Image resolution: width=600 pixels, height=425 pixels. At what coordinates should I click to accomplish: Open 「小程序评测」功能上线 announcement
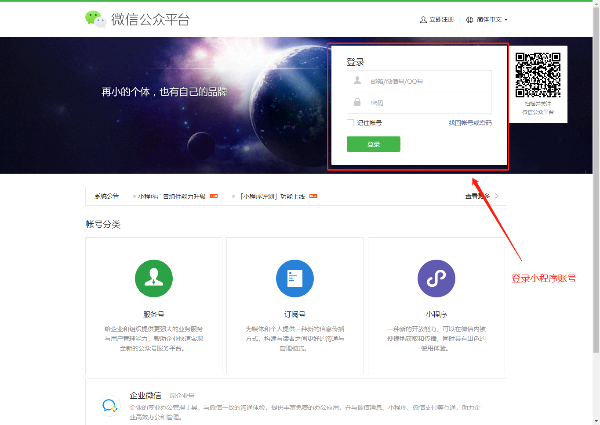point(272,196)
